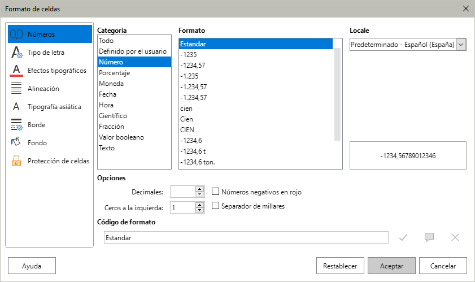This screenshot has width=475, height=282.
Task: Pick the Científico category
Action: tap(134, 116)
